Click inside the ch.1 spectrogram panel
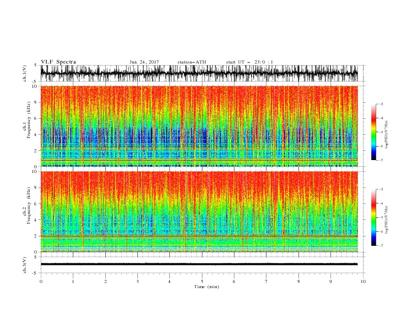The image size is (409, 316). pos(199,126)
